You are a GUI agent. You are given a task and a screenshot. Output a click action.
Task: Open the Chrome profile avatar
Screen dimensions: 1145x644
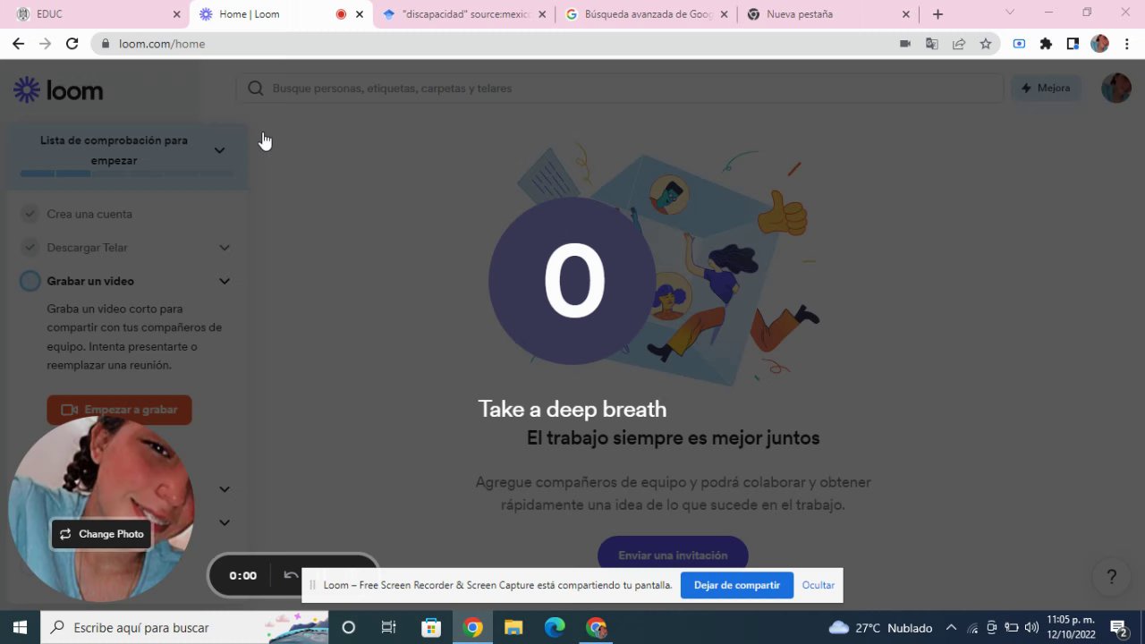(1100, 43)
